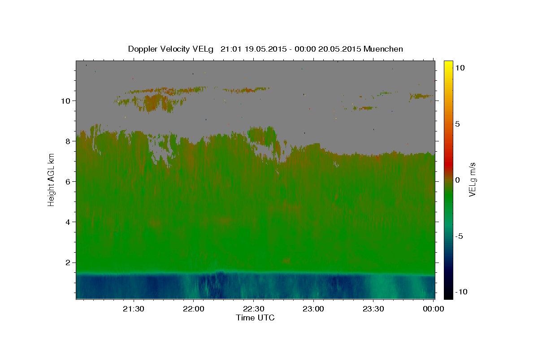Viewport: 538px width, 359px height.
Task: Click the colorbar value 0
Action: coord(457,180)
